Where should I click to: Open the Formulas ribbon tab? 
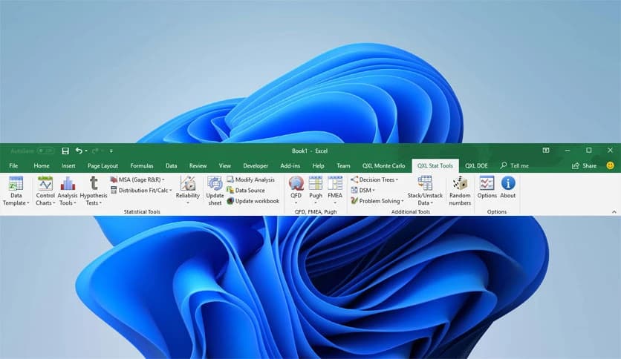pos(141,166)
